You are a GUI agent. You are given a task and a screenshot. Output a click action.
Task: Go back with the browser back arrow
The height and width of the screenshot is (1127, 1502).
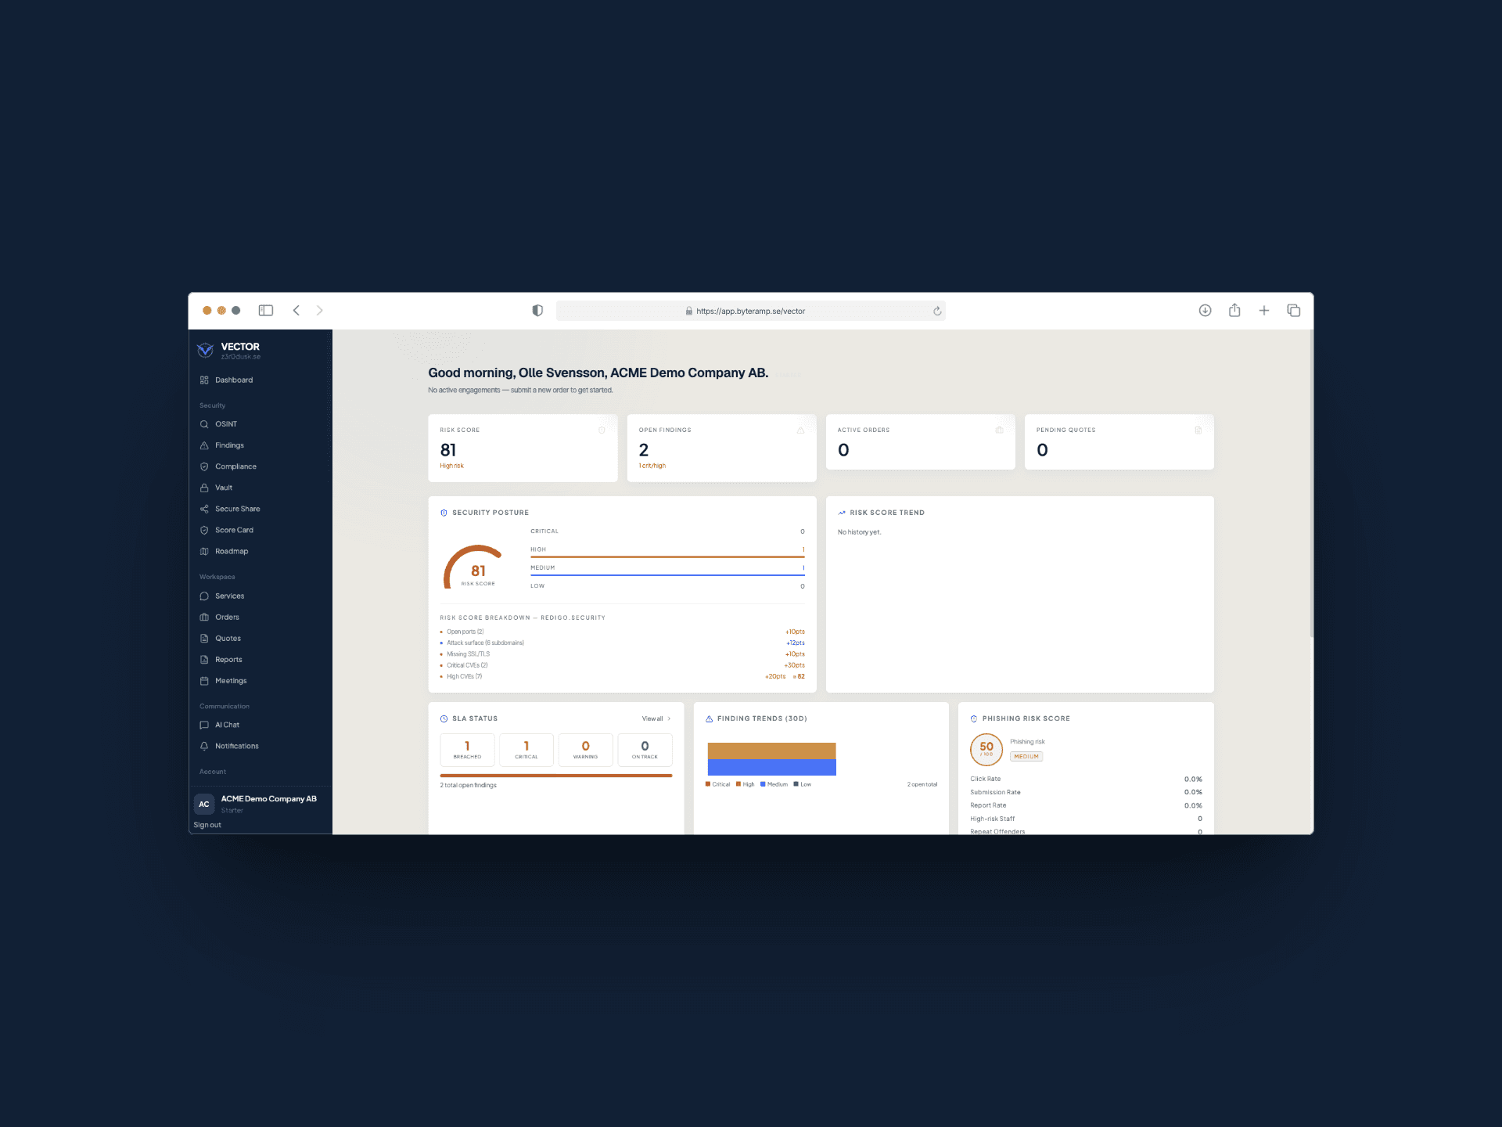(x=296, y=311)
